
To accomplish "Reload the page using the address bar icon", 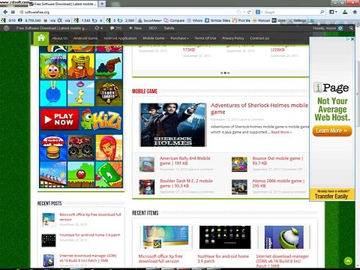I will coord(249,12).
